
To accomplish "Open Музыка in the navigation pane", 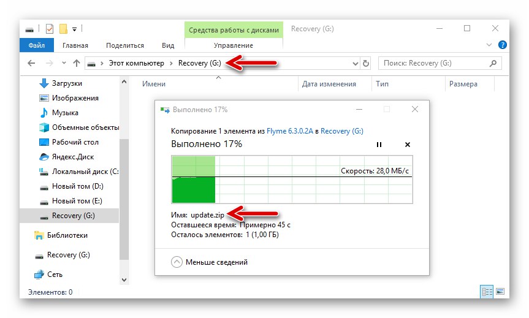I will (65, 113).
